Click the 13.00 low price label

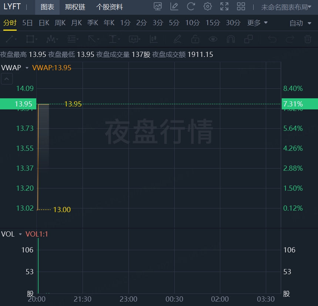[62, 210]
